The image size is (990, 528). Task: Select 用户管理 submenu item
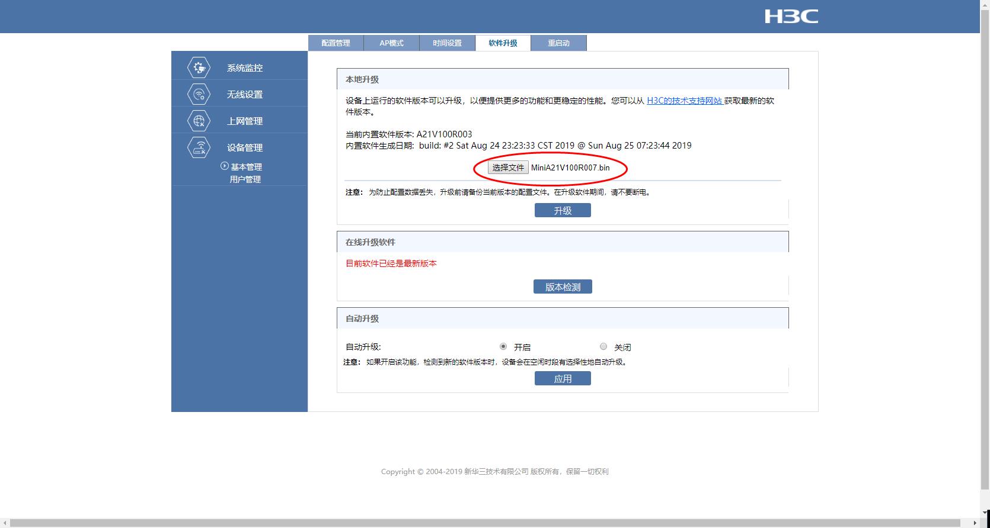(x=245, y=179)
